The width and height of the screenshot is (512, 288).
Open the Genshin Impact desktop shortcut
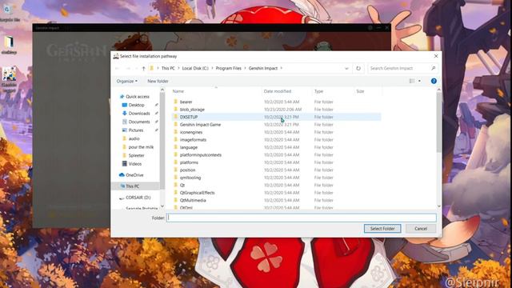(x=9, y=79)
